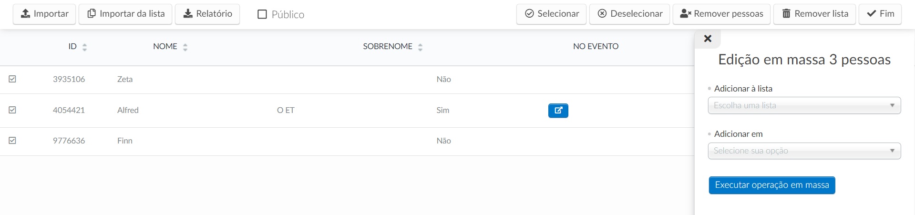Uncheck the row for Zeta

tap(12, 79)
